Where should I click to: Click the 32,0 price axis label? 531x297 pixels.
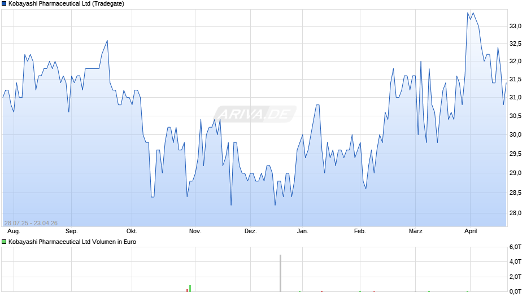[x=515, y=62]
